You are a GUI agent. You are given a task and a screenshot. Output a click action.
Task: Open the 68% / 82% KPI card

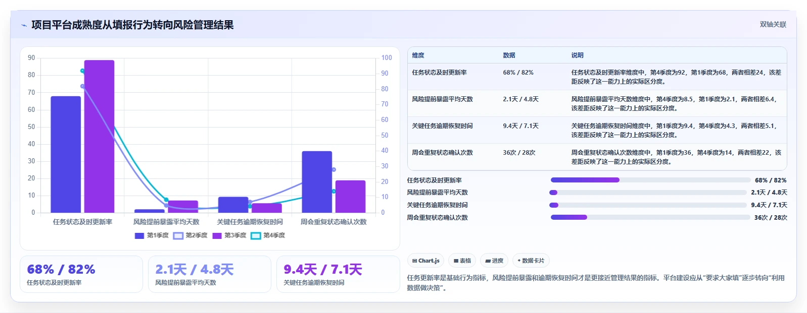(x=81, y=274)
